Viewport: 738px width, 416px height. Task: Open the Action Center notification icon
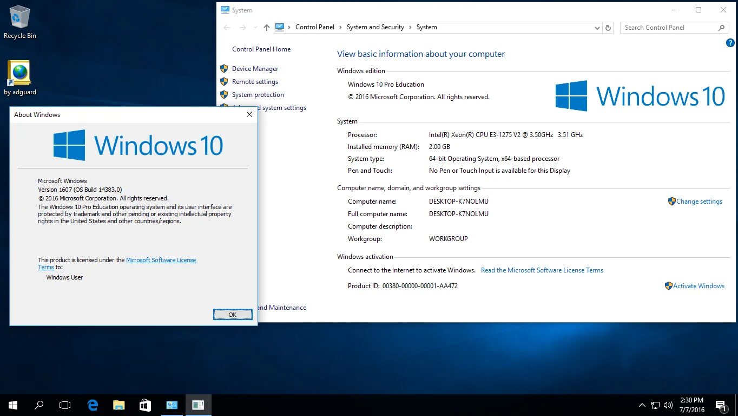click(x=721, y=405)
